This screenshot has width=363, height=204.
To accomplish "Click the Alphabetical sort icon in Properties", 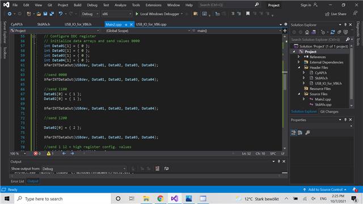I will click(x=300, y=133).
